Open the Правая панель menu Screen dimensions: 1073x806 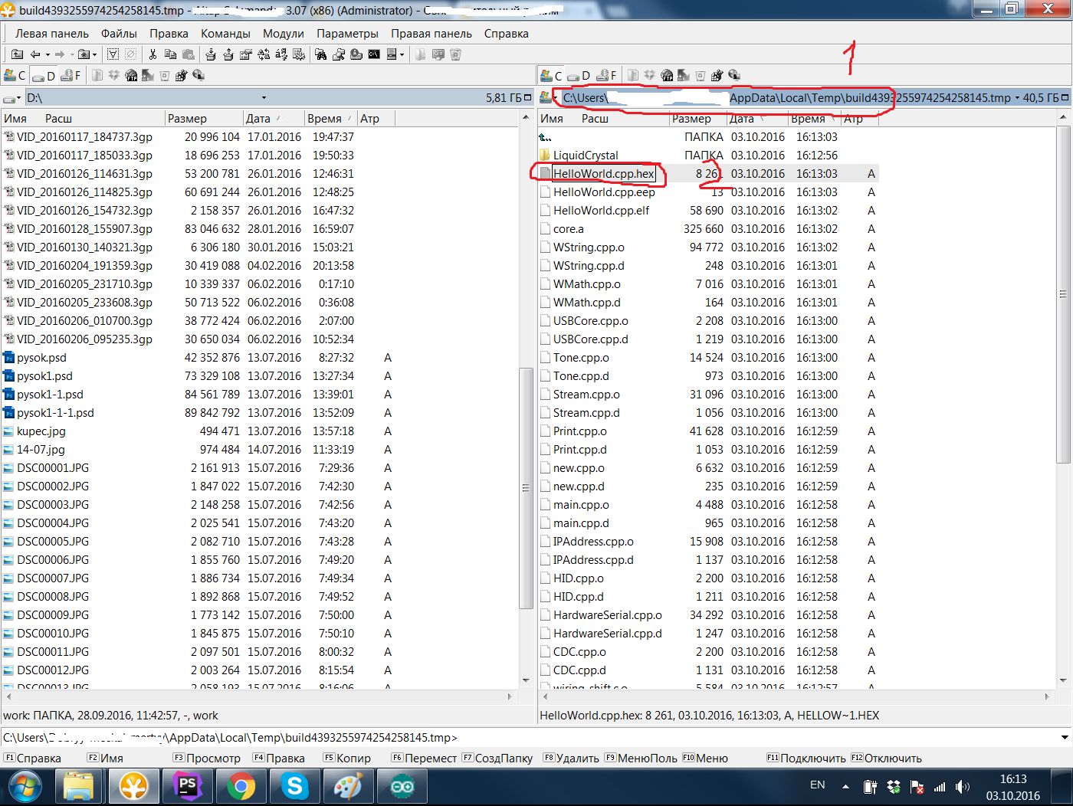pyautogui.click(x=431, y=34)
